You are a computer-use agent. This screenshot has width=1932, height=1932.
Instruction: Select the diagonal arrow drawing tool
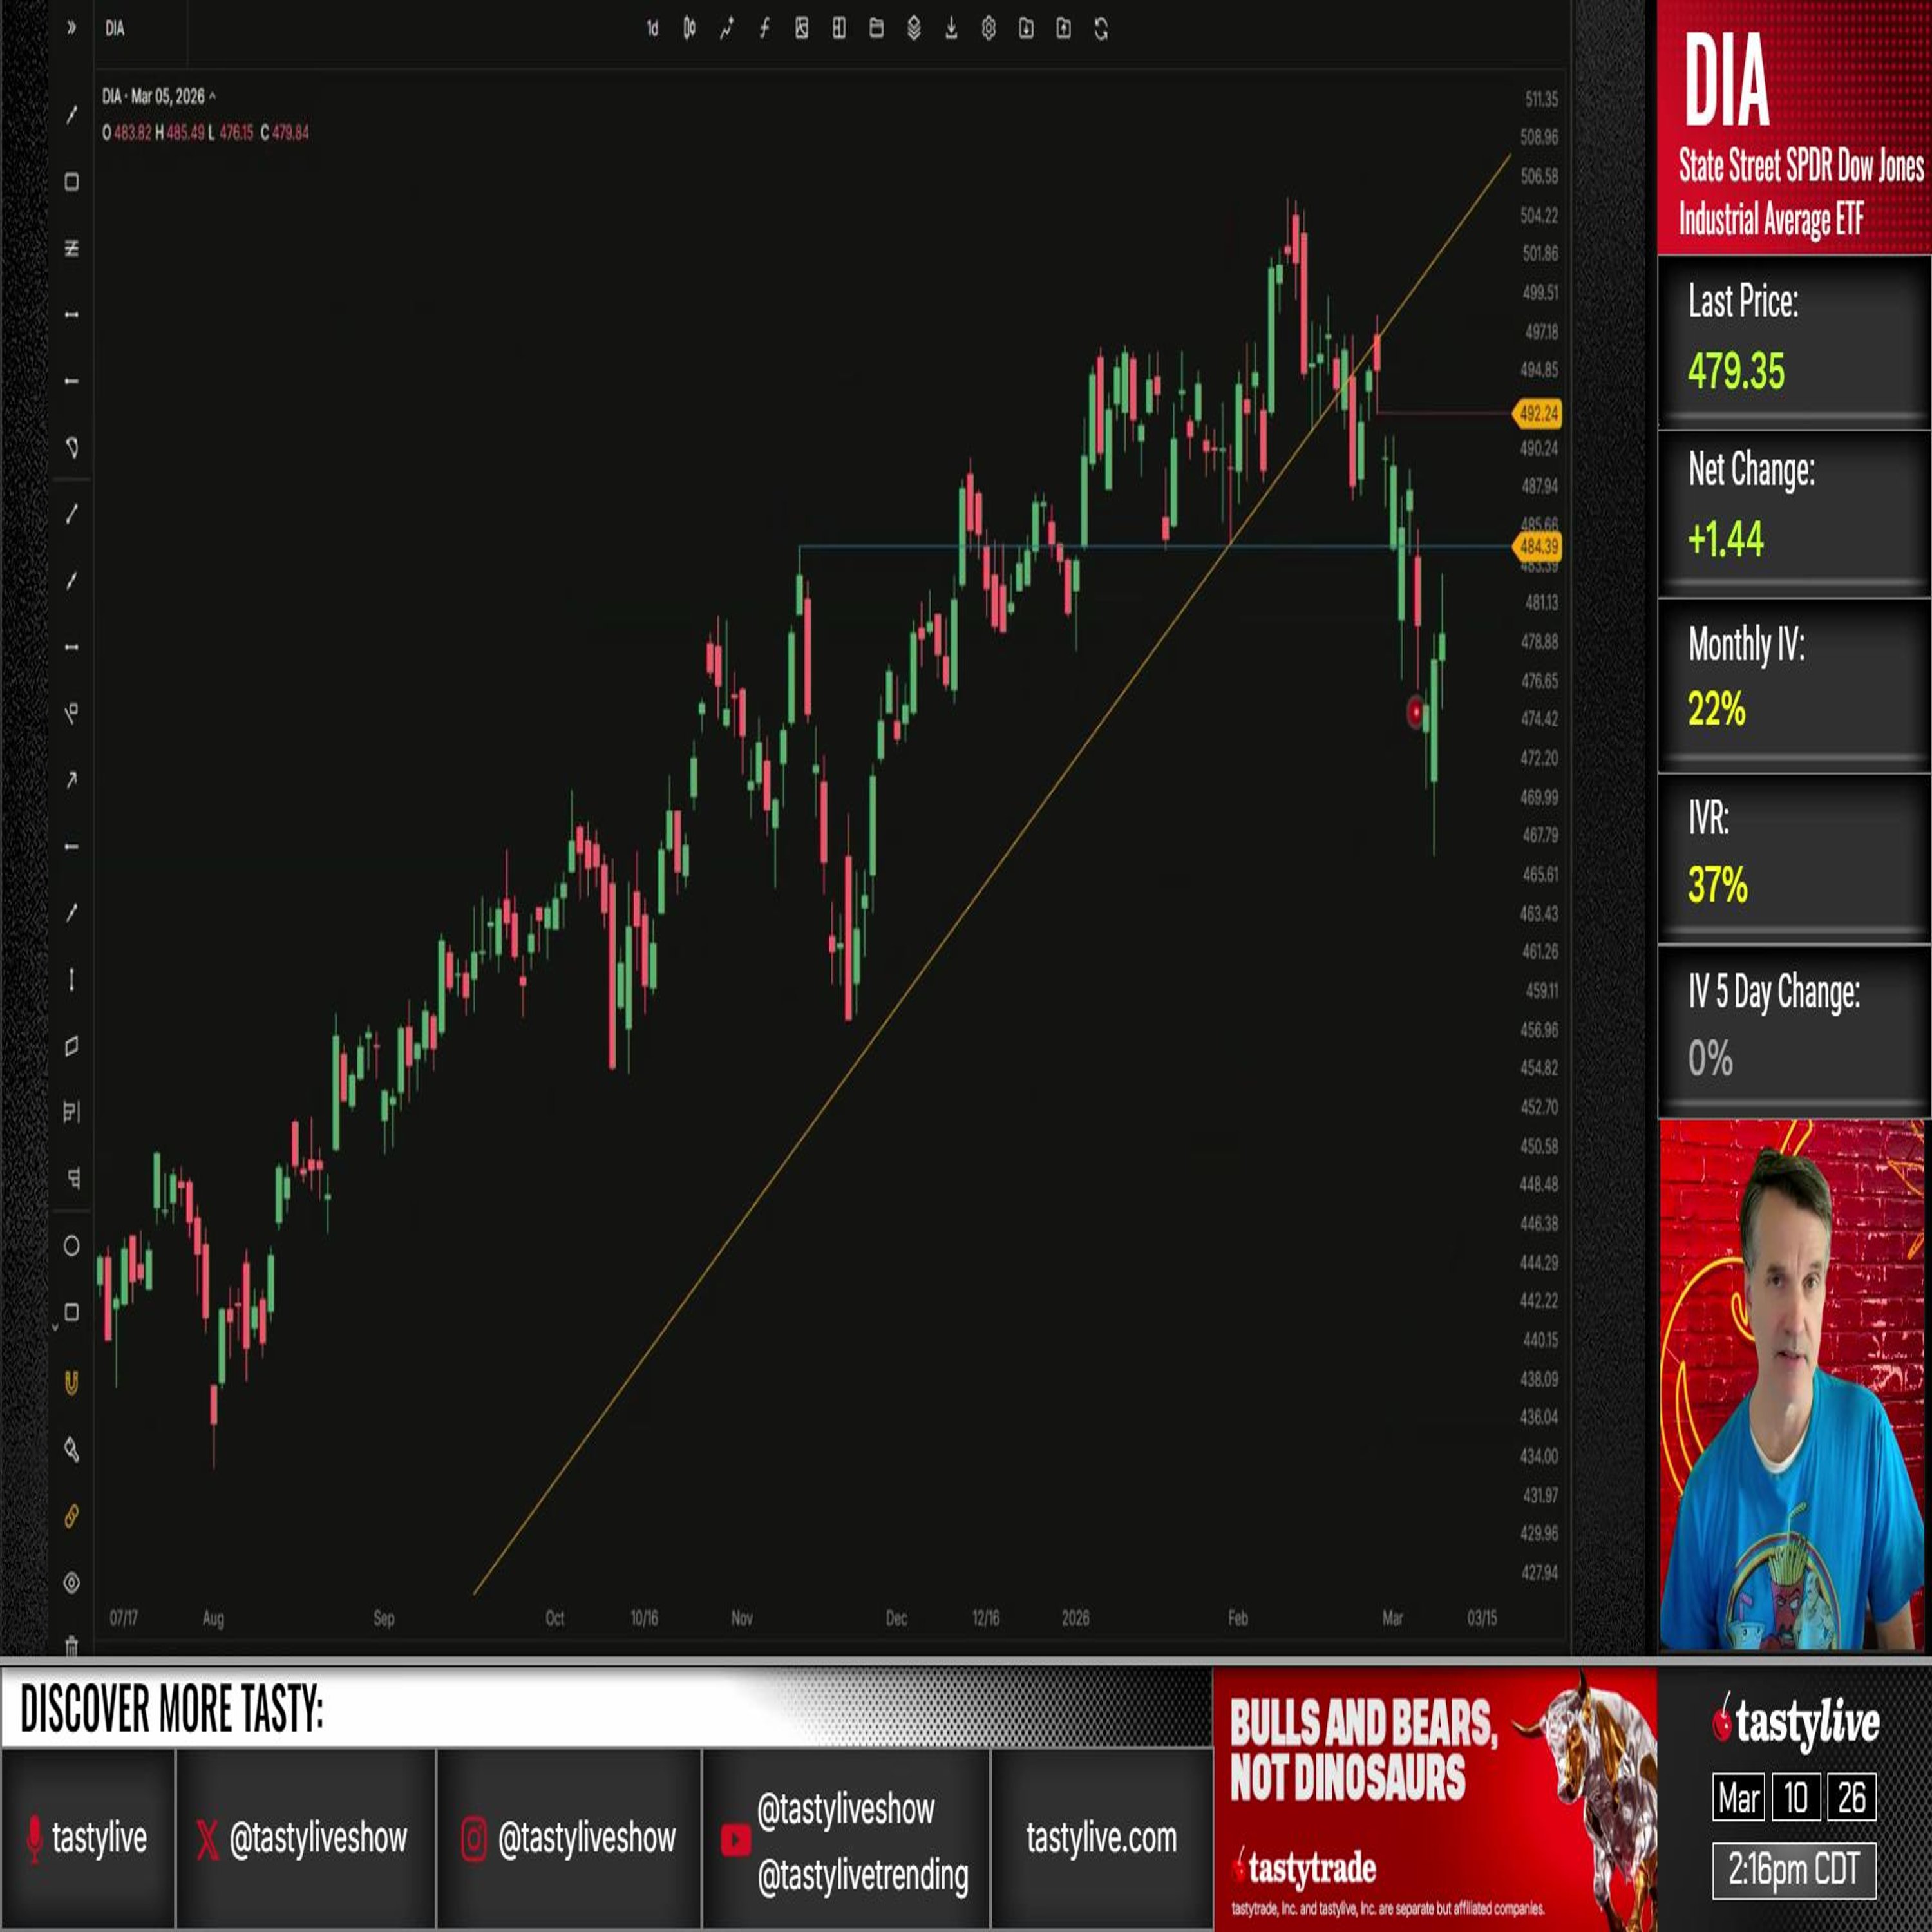click(71, 780)
